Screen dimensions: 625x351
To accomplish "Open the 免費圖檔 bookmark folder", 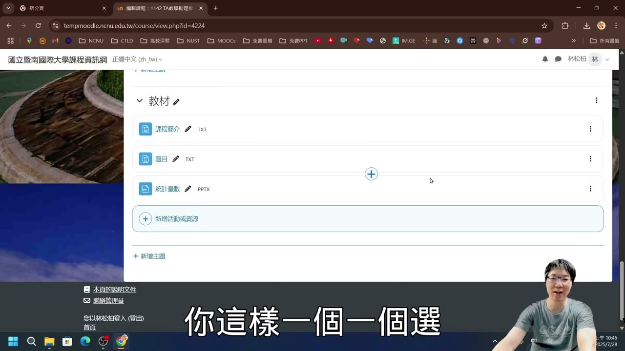I will [257, 41].
